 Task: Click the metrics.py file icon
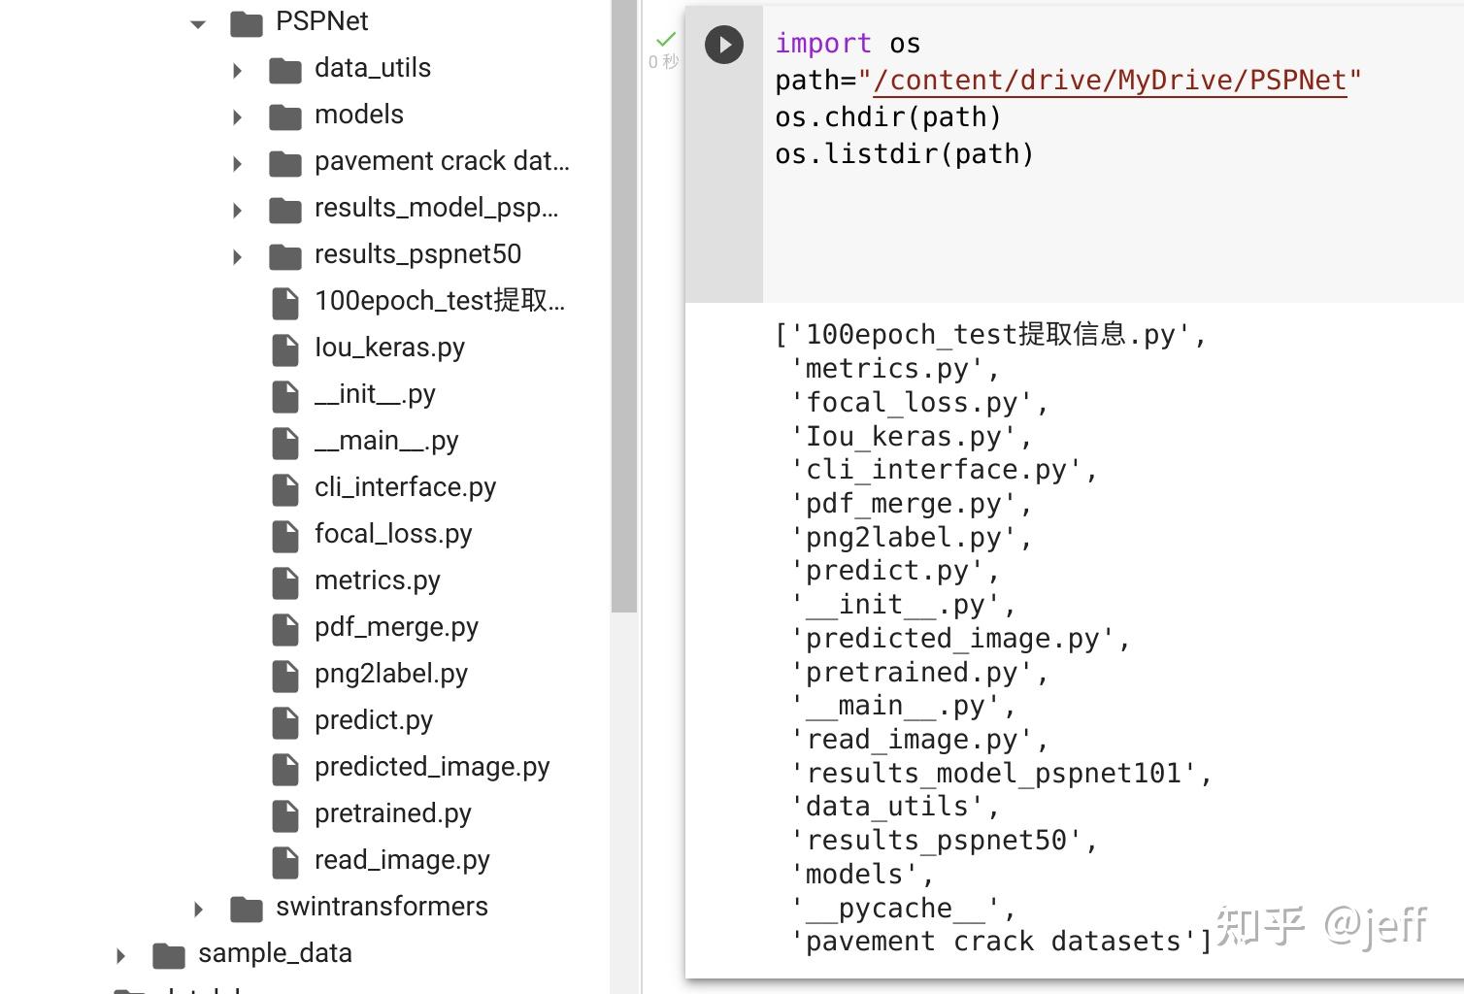(x=285, y=582)
